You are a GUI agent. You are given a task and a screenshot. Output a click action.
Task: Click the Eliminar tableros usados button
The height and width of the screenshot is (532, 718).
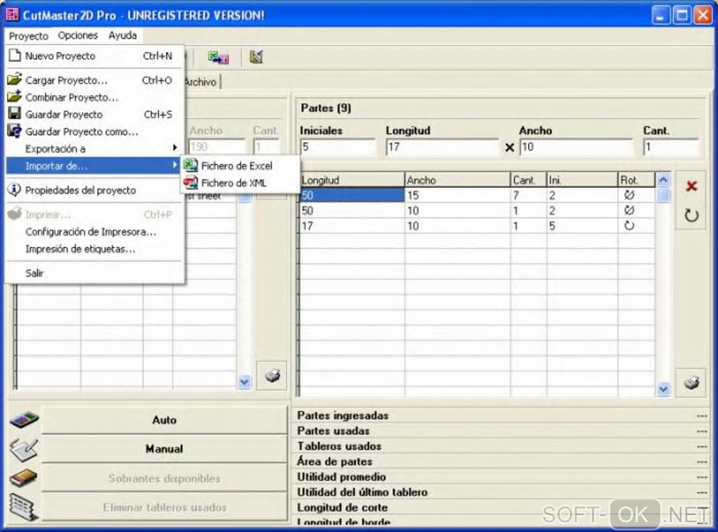coord(164,507)
